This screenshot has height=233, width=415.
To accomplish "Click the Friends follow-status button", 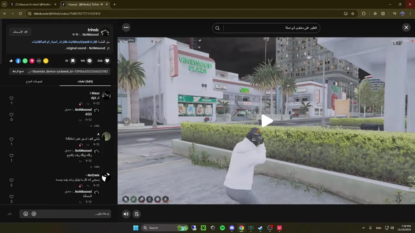I will pos(20,32).
